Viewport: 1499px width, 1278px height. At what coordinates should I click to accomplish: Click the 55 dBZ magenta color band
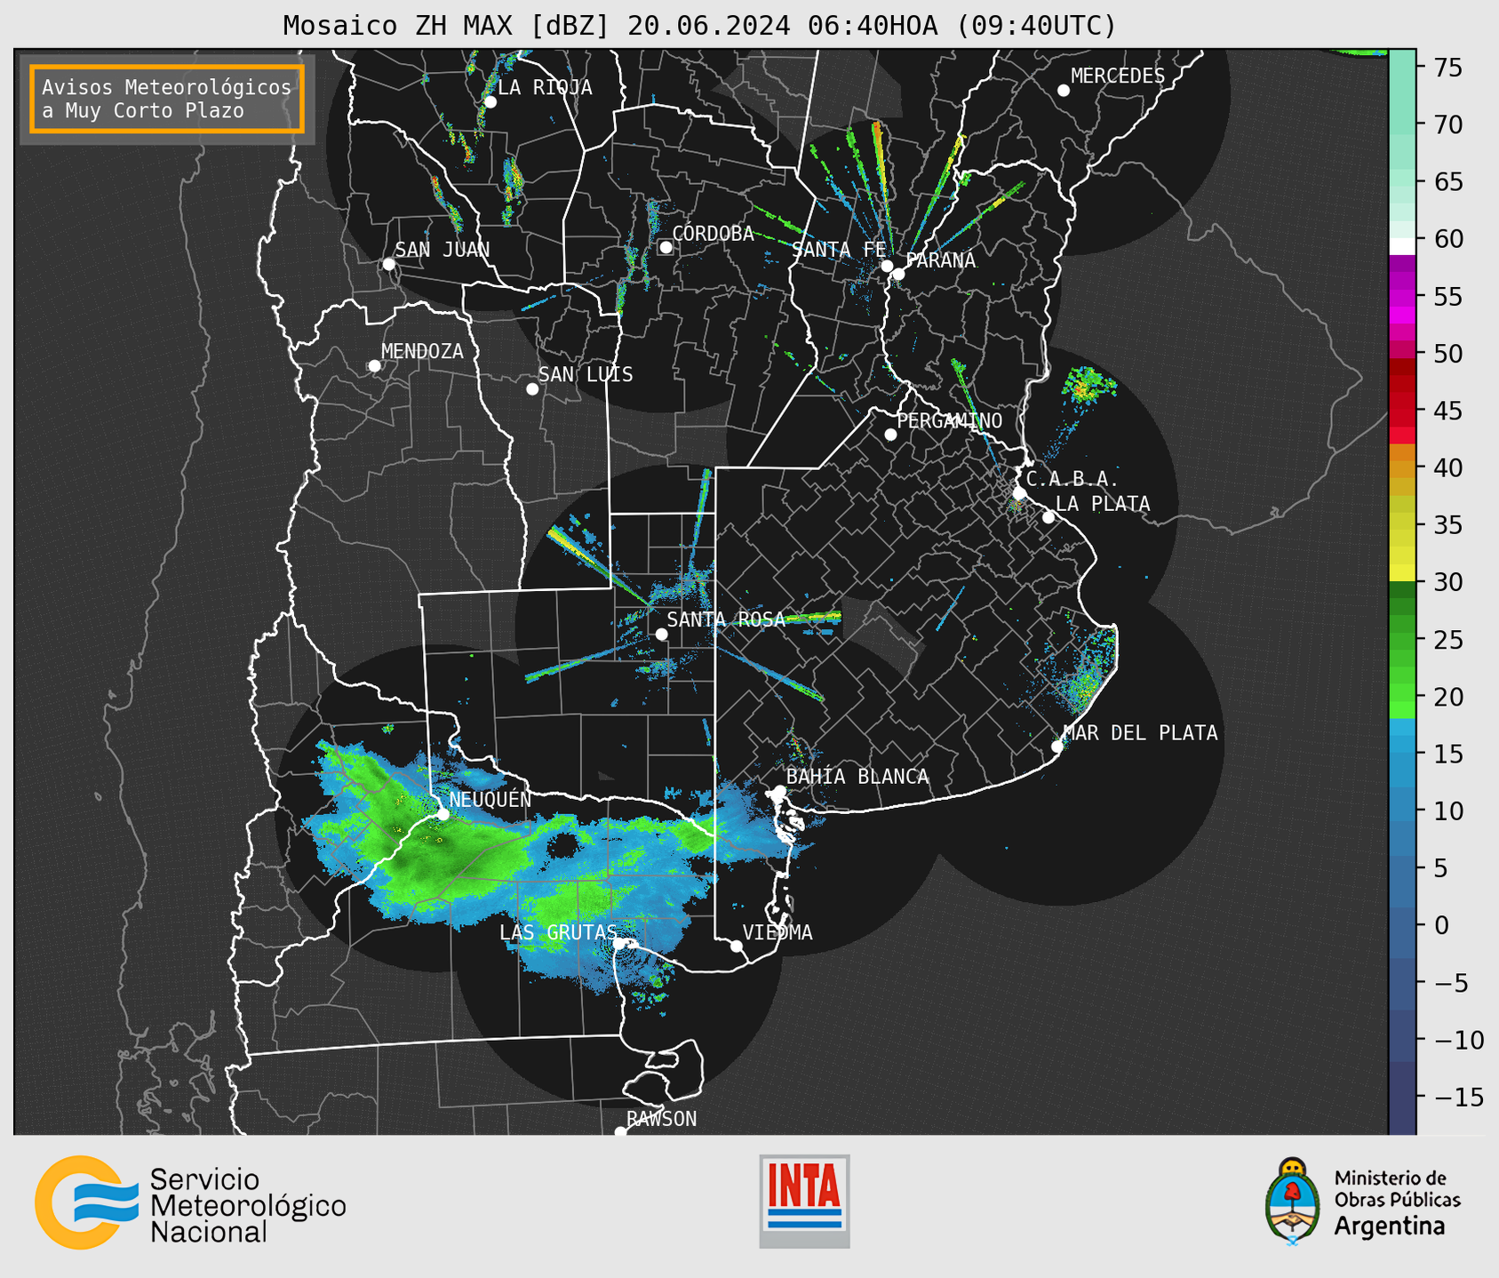click(x=1402, y=298)
